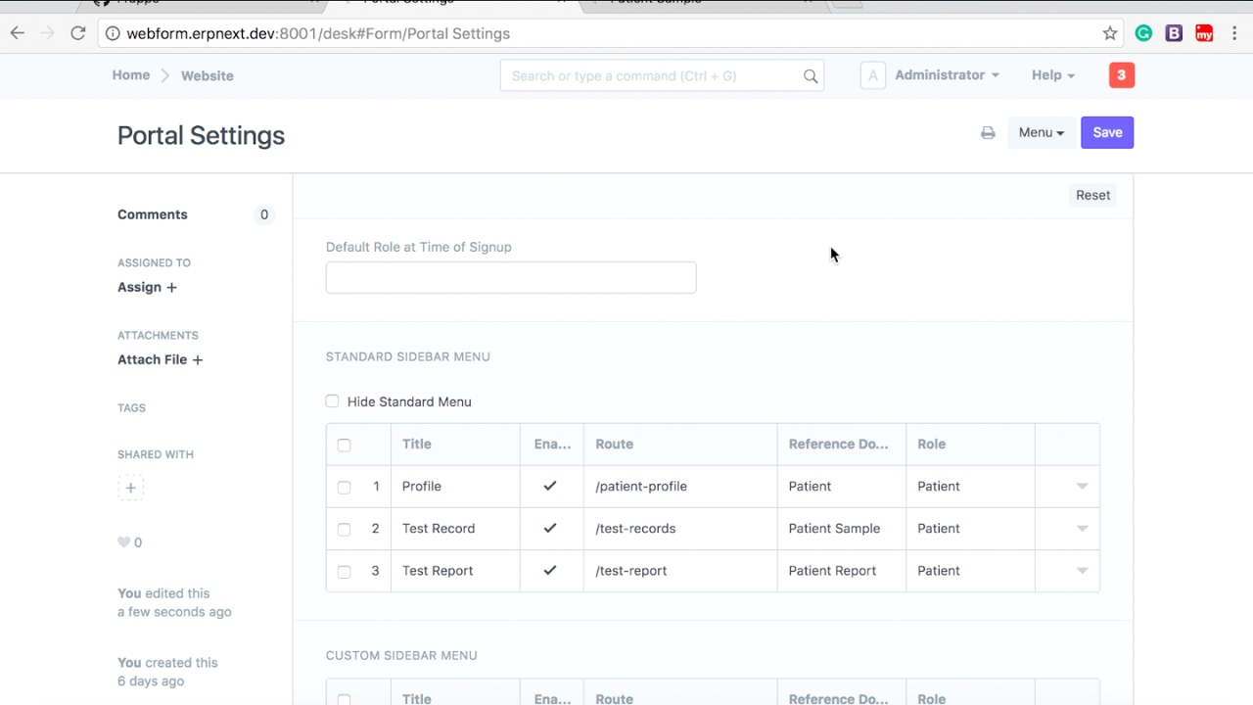Viewport: 1253px width, 705px height.
Task: Click the plus icon beside Attach File
Action: tap(198, 360)
